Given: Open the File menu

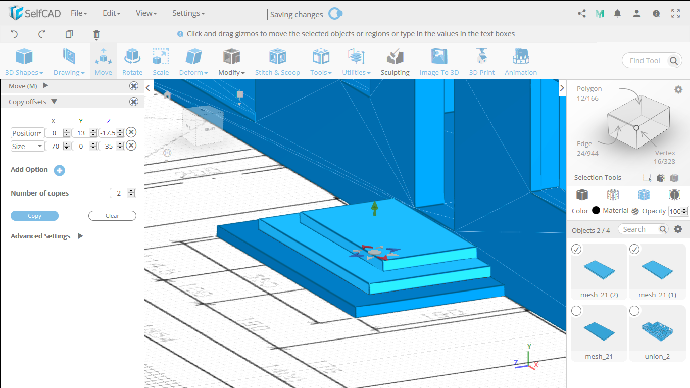Looking at the screenshot, I should [x=79, y=13].
